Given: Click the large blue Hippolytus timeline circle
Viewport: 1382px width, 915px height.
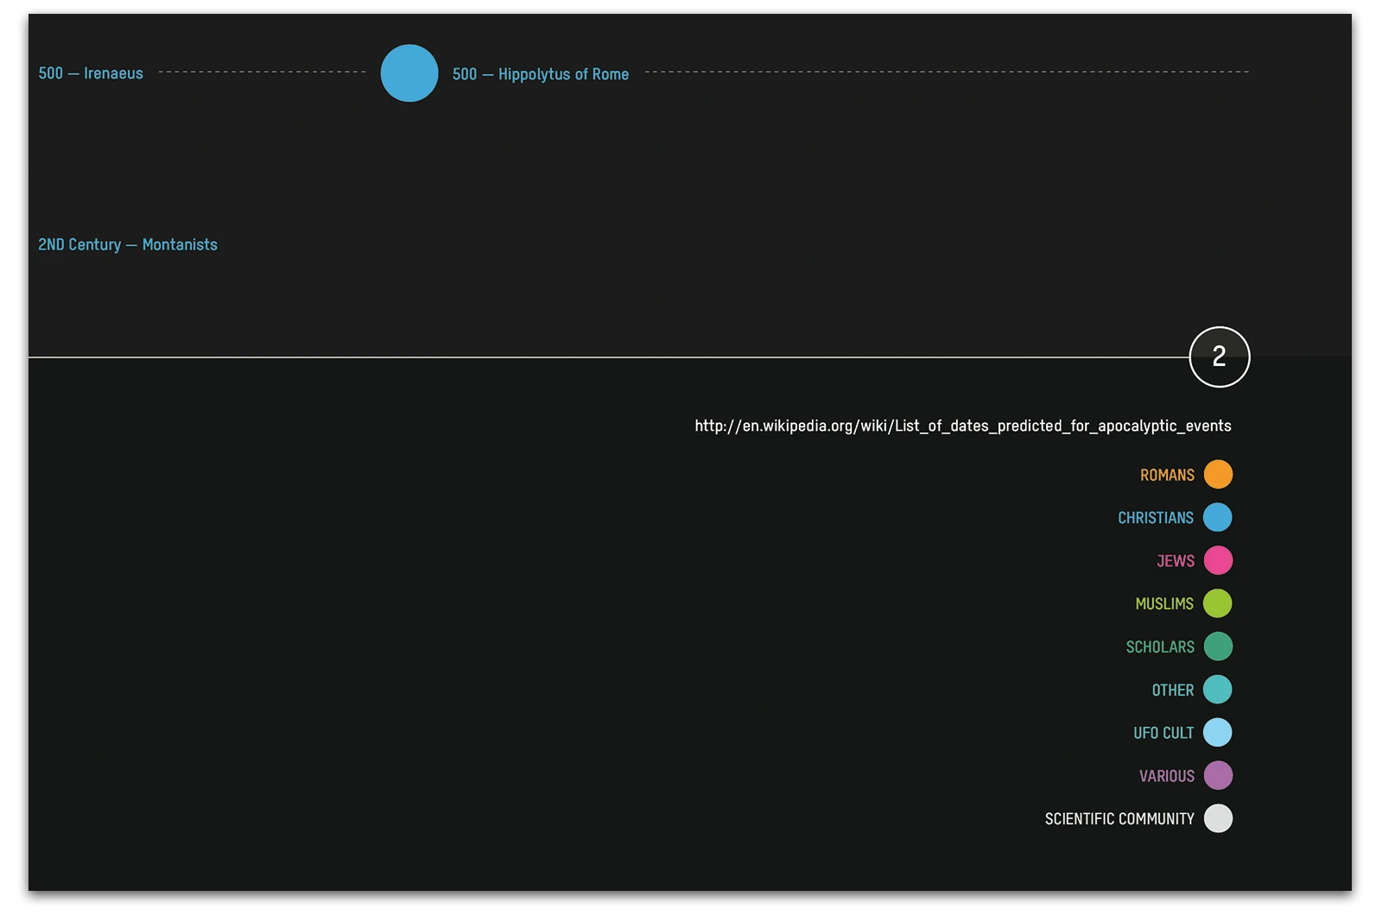Looking at the screenshot, I should pos(409,73).
